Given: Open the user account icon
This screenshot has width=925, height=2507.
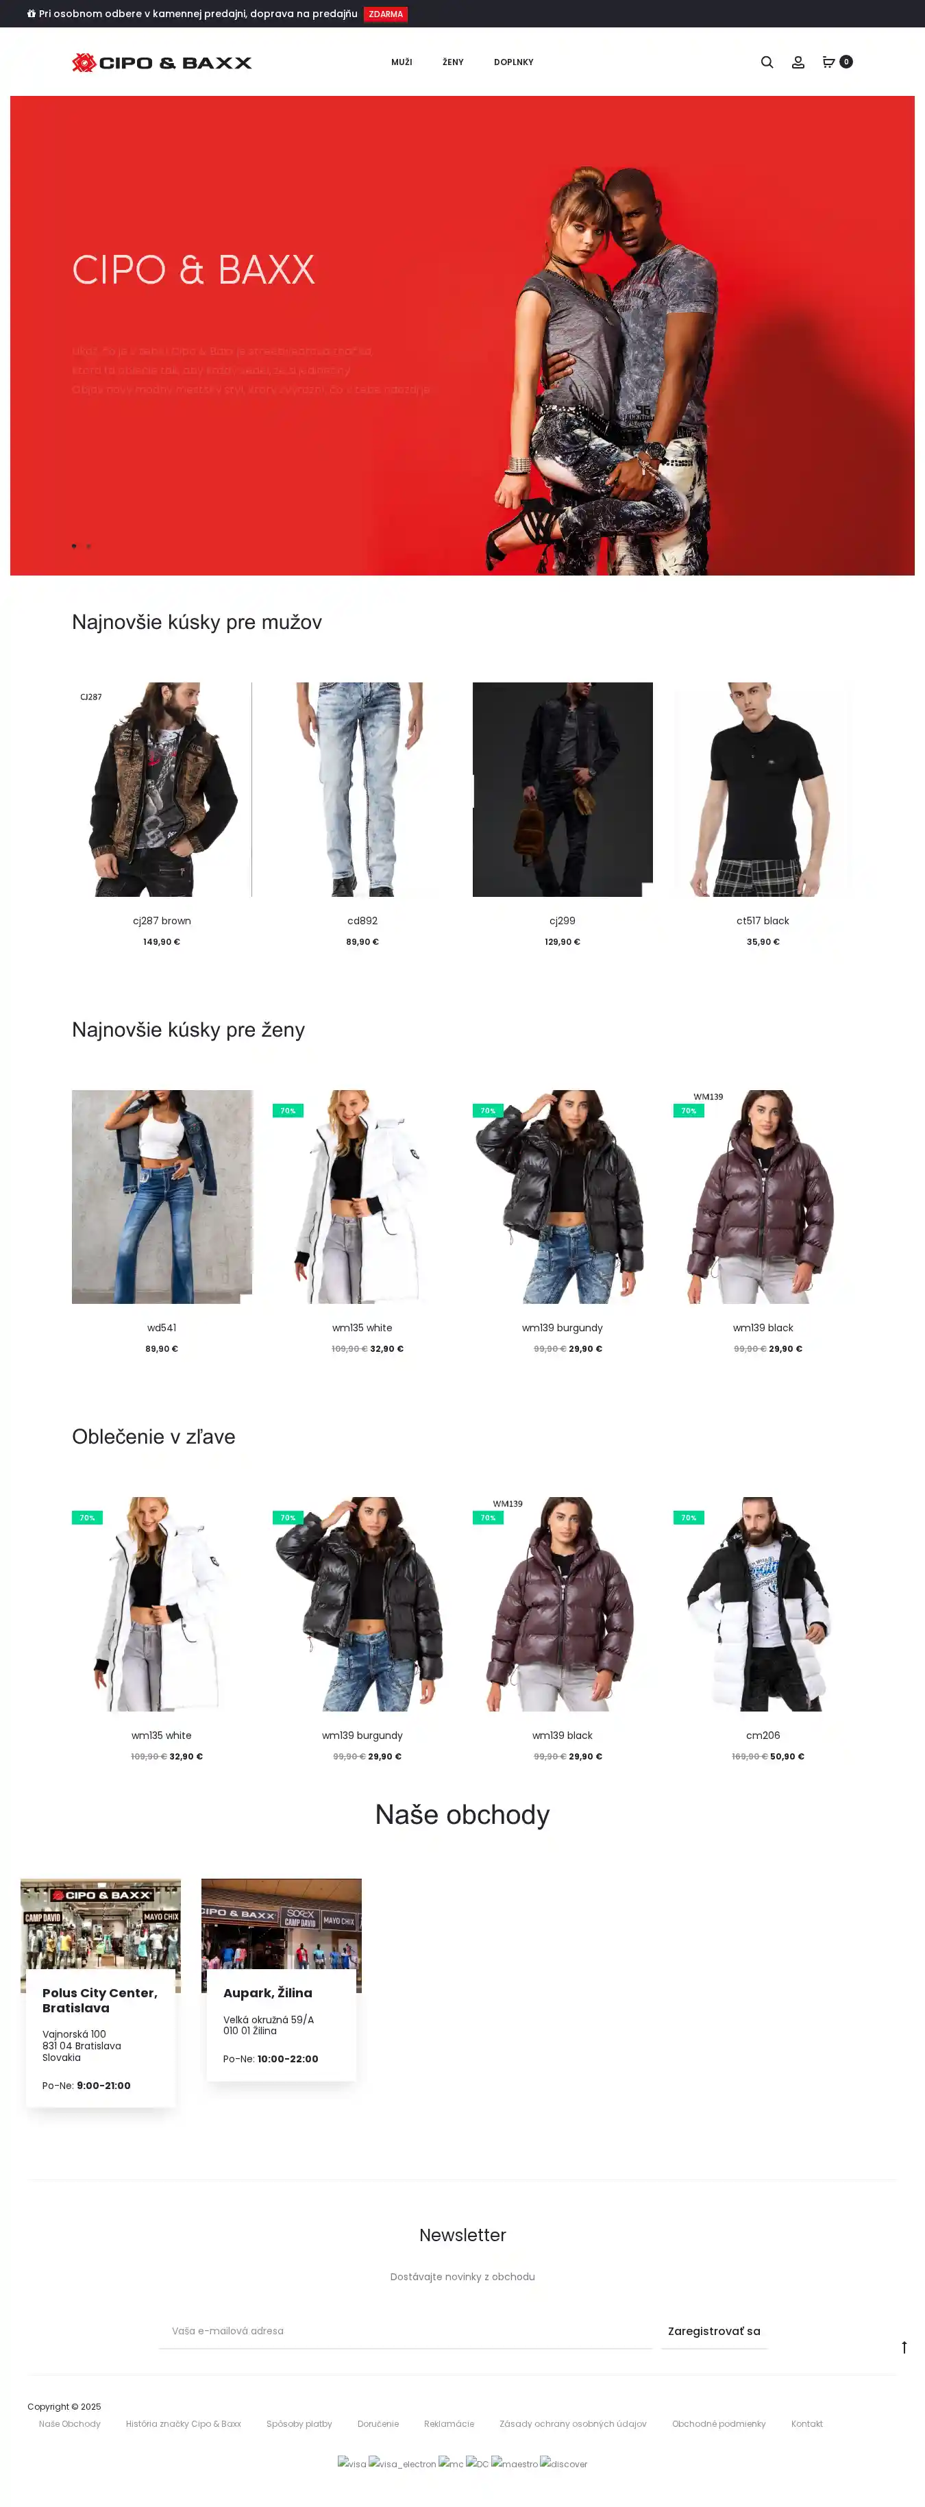Looking at the screenshot, I should pyautogui.click(x=798, y=62).
